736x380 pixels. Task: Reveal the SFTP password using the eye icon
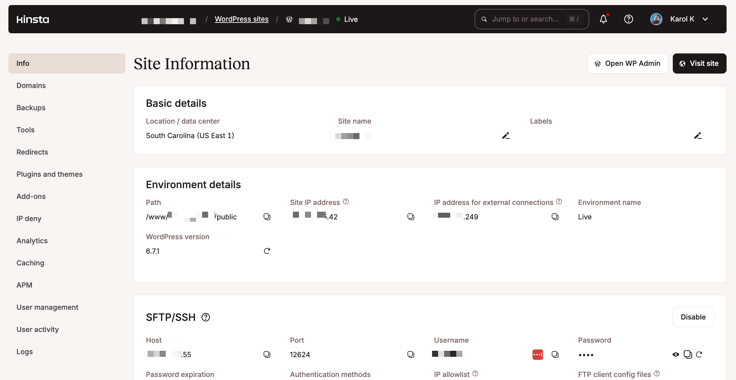675,354
